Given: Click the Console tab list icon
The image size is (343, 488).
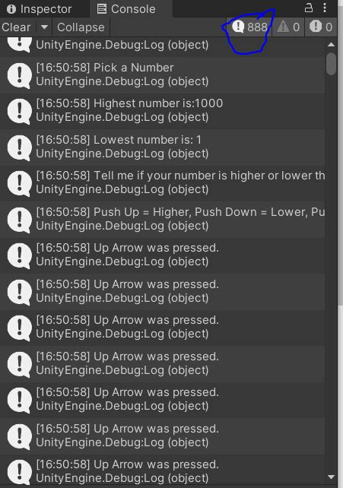Looking at the screenshot, I should click(x=102, y=8).
